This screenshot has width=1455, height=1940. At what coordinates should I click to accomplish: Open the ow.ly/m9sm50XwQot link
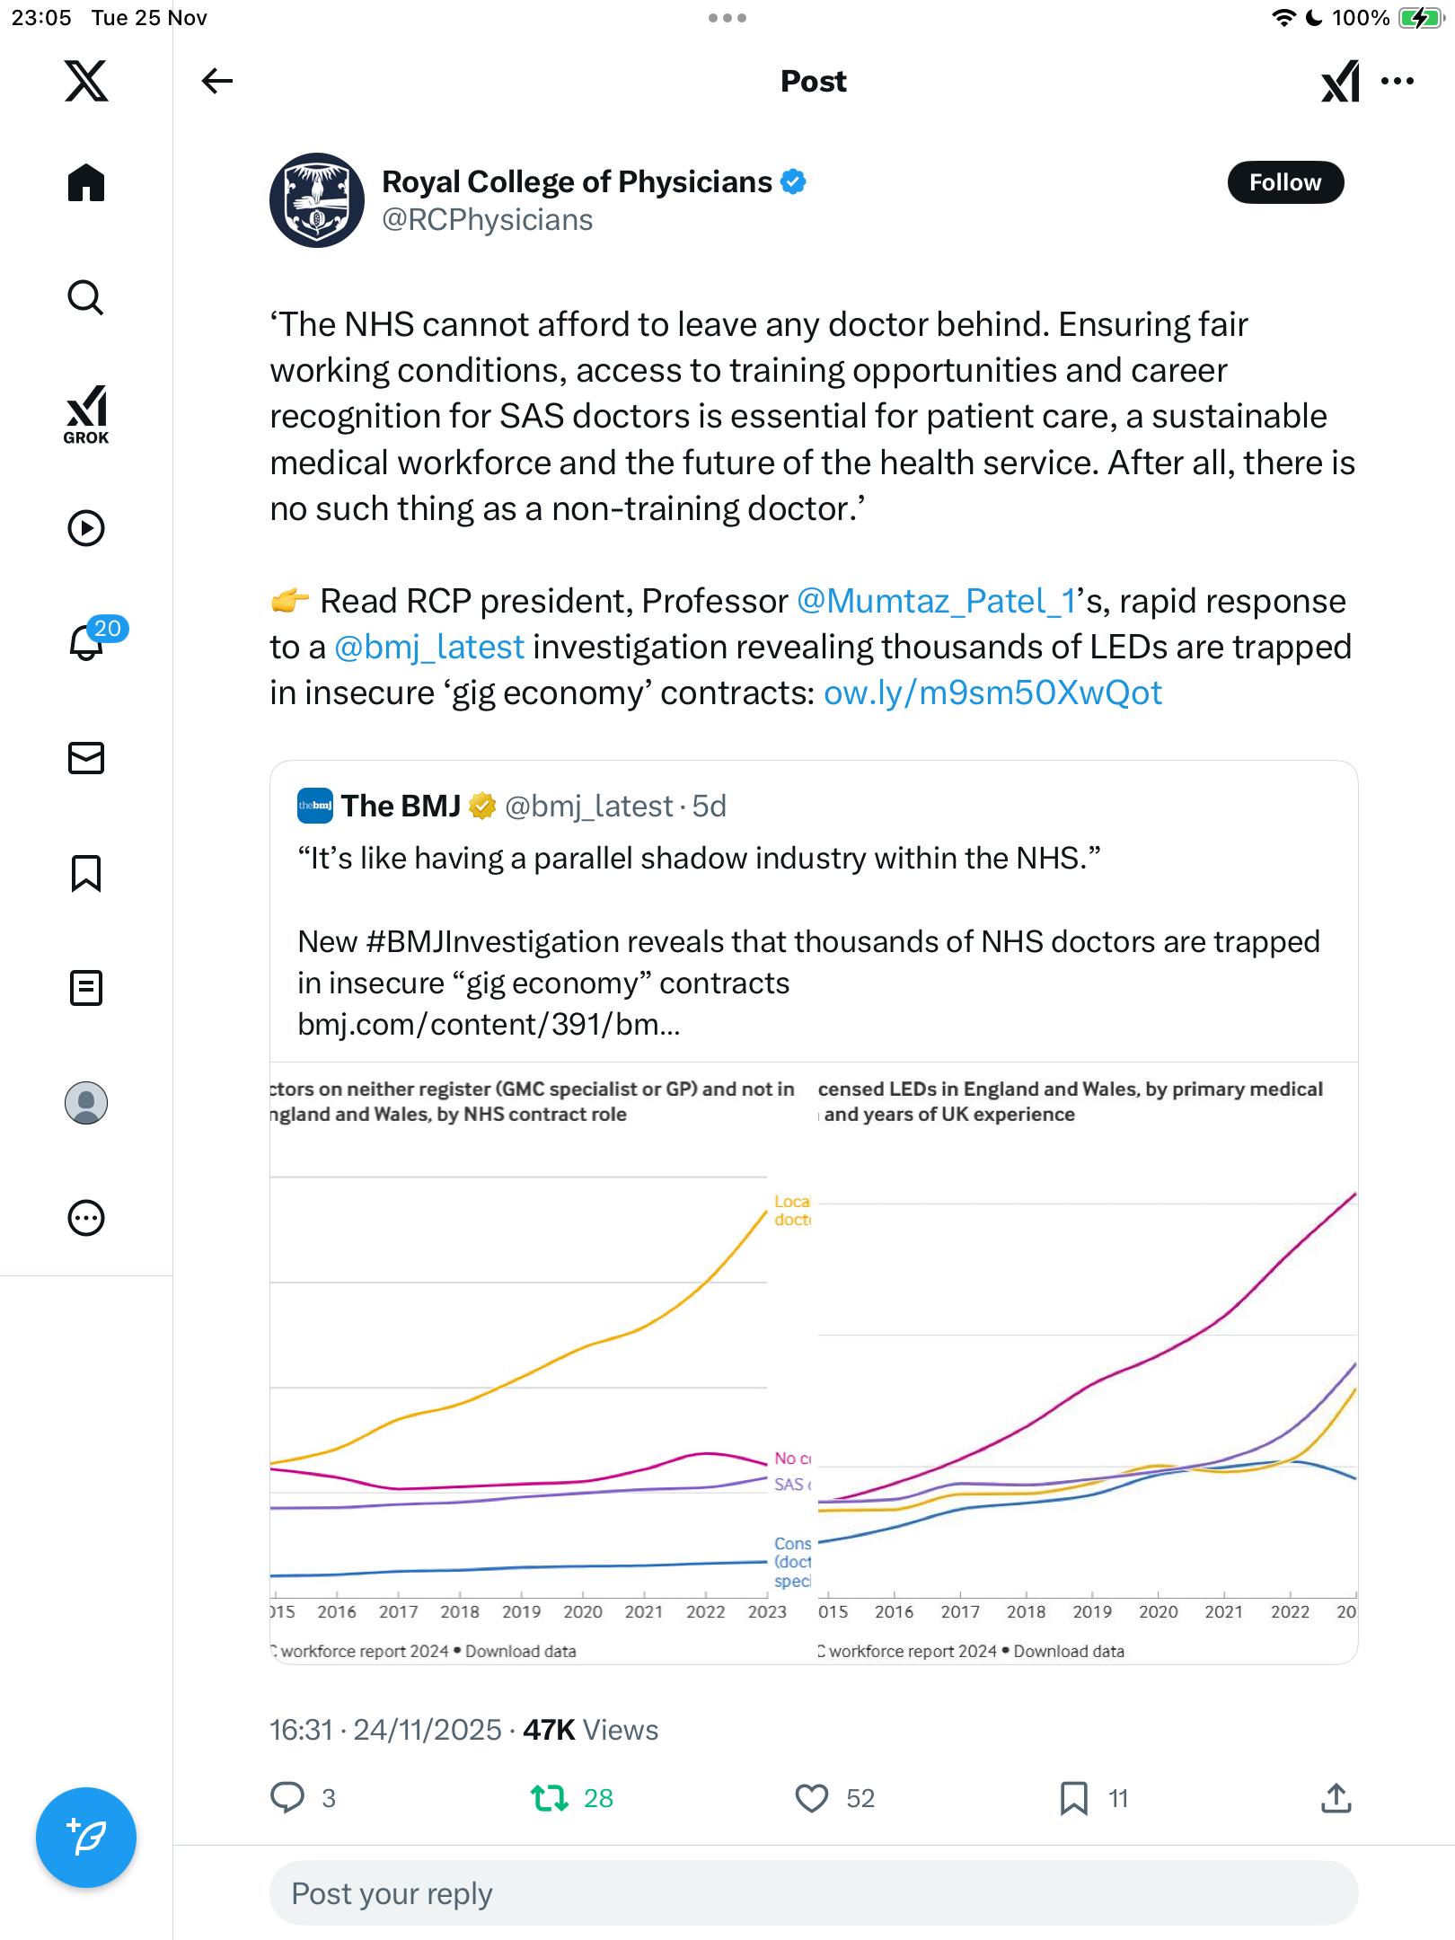(x=992, y=692)
